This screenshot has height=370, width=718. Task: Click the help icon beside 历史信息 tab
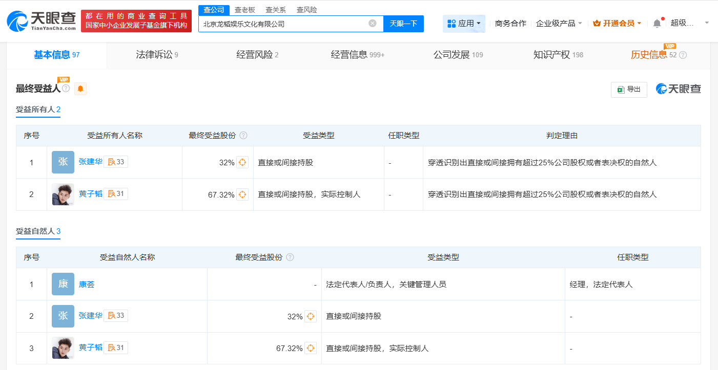[683, 55]
